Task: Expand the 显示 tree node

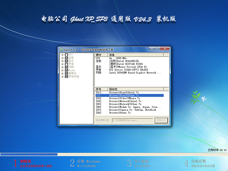Action: tap(62, 61)
